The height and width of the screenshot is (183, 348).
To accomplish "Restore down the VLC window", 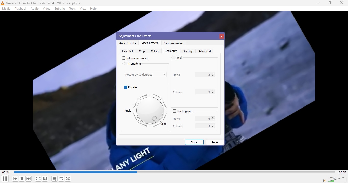I will click(x=330, y=3).
